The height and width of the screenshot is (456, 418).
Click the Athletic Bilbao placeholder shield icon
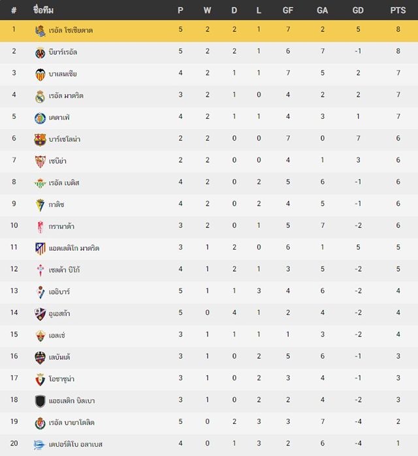point(40,401)
